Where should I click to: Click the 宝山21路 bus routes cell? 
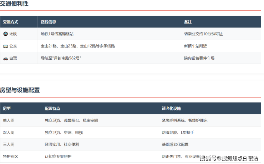point(78,46)
